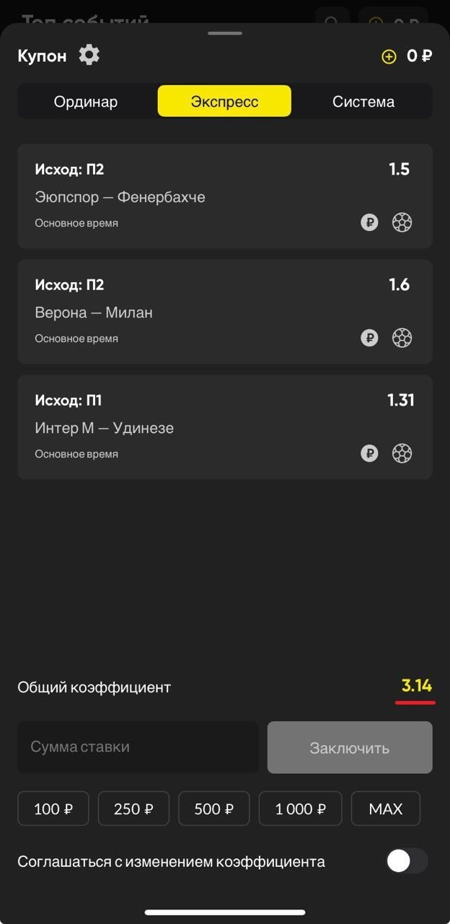Viewport: 450px width, 924px height.
Task: Enable accepting coefficient changes switch
Action: pyautogui.click(x=407, y=860)
